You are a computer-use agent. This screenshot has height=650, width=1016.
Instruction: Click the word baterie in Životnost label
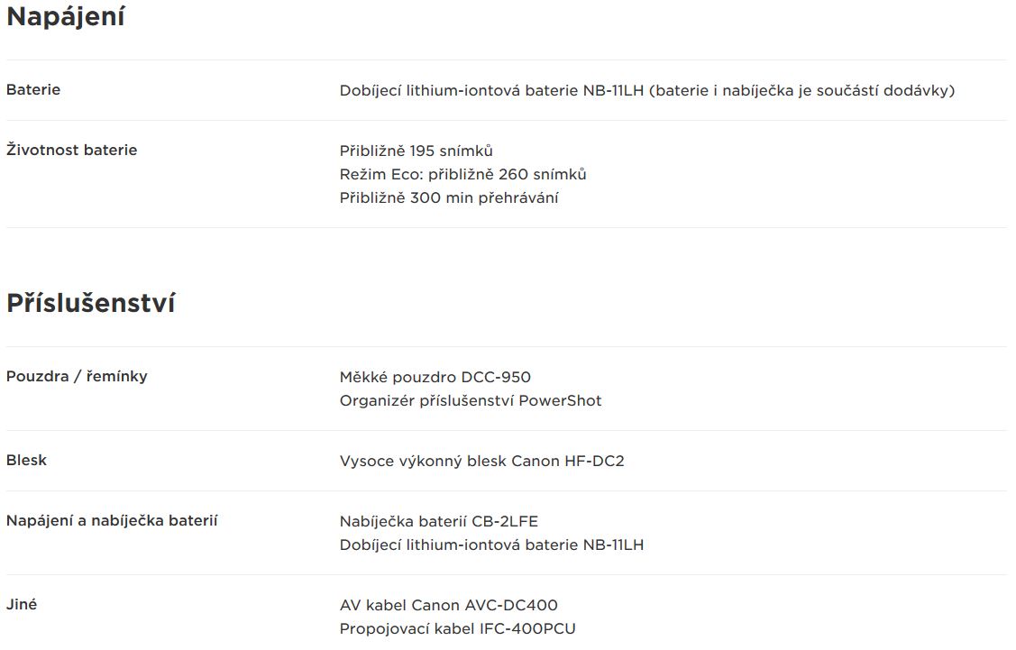110,150
